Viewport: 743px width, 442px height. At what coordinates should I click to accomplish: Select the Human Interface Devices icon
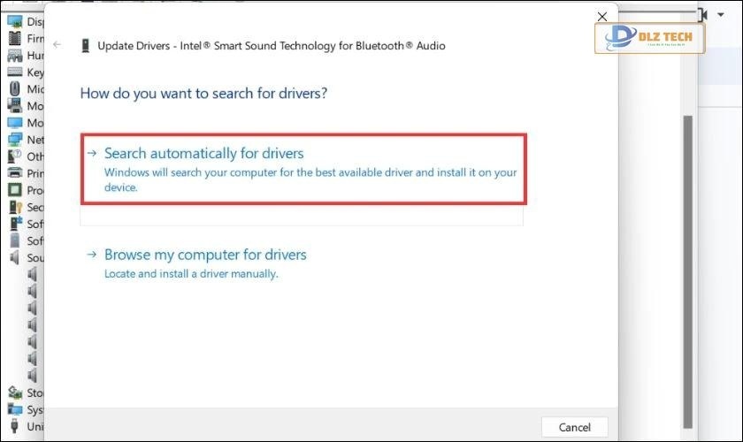click(x=14, y=55)
